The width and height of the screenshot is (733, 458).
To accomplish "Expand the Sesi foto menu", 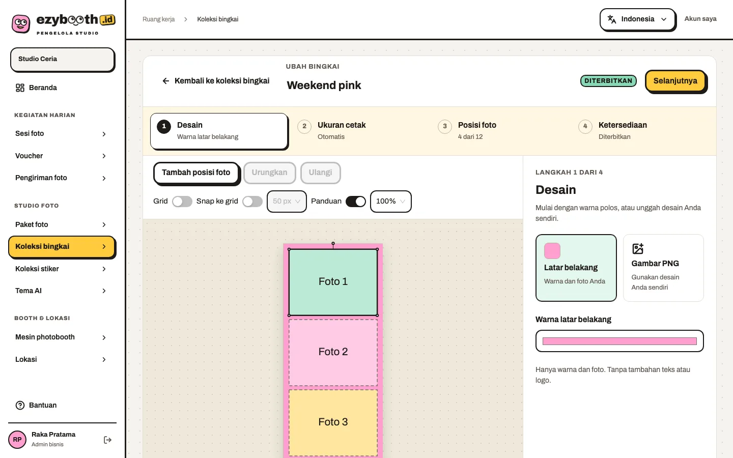I will pyautogui.click(x=62, y=134).
